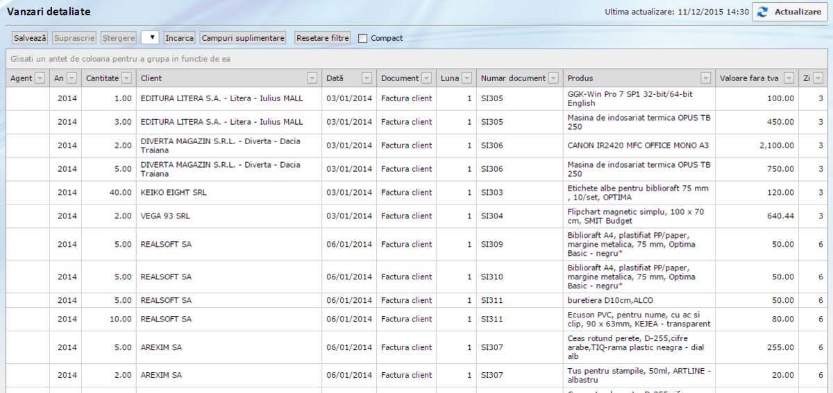This screenshot has height=393, width=833.
Task: Open the Client column filter icon
Action: point(312,78)
